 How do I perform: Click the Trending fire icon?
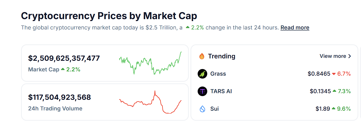202,56
